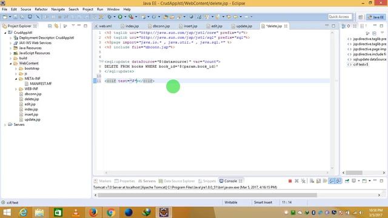Close the delete.jsp editor tab
Image resolution: width=388 pixels, height=218 pixels.
(x=286, y=26)
